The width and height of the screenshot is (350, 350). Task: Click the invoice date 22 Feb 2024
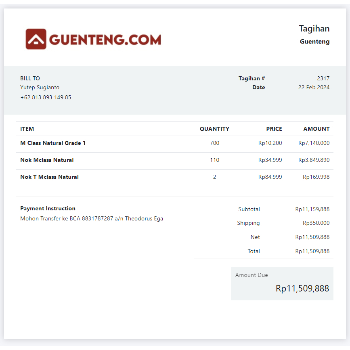[314, 87]
